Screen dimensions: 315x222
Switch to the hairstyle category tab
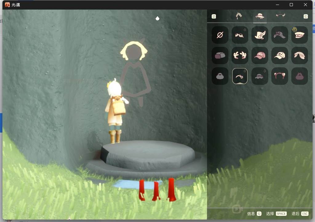[239, 16]
